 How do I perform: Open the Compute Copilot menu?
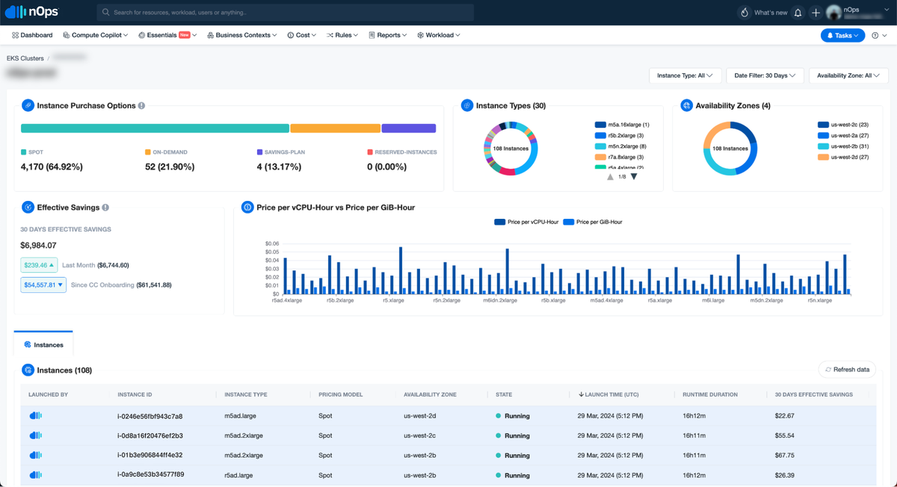tap(96, 35)
